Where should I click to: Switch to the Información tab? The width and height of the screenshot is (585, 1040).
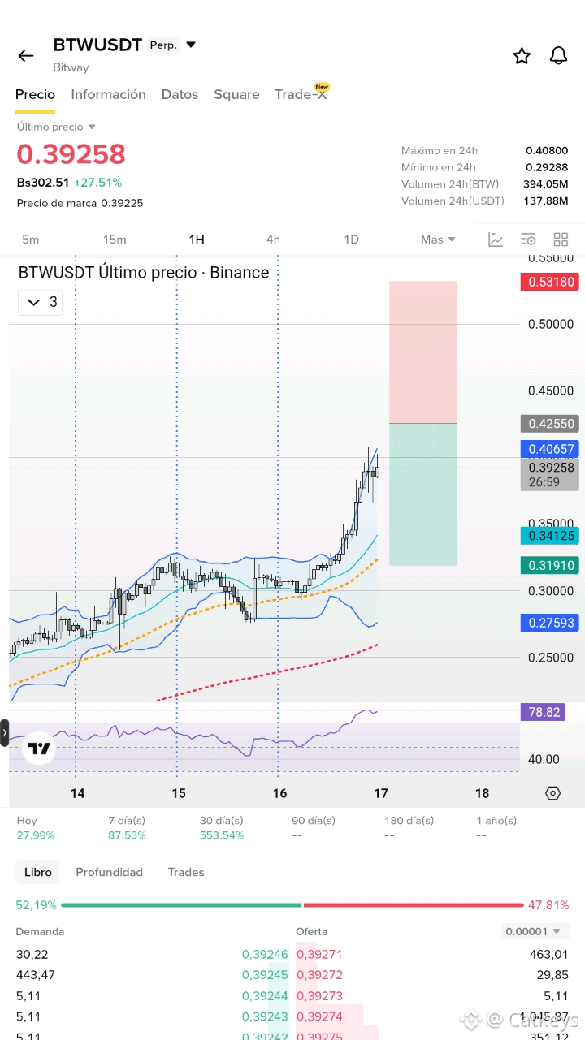click(108, 94)
